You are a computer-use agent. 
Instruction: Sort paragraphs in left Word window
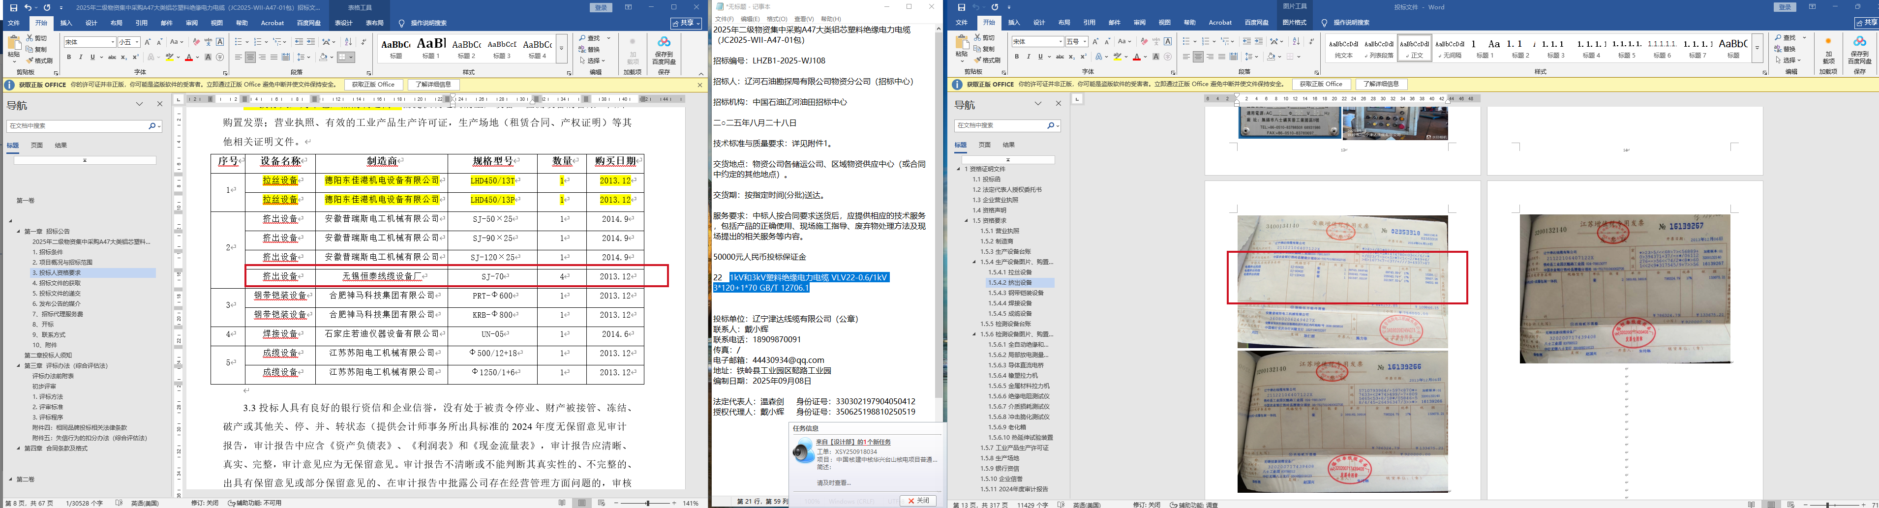click(348, 42)
